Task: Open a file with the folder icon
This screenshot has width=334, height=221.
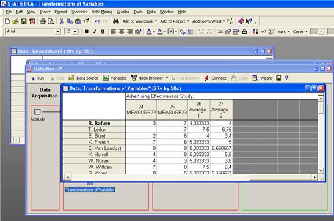Action: tap(15, 21)
